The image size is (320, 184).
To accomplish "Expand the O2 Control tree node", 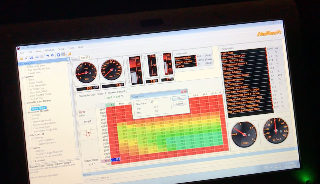I will 30,160.
